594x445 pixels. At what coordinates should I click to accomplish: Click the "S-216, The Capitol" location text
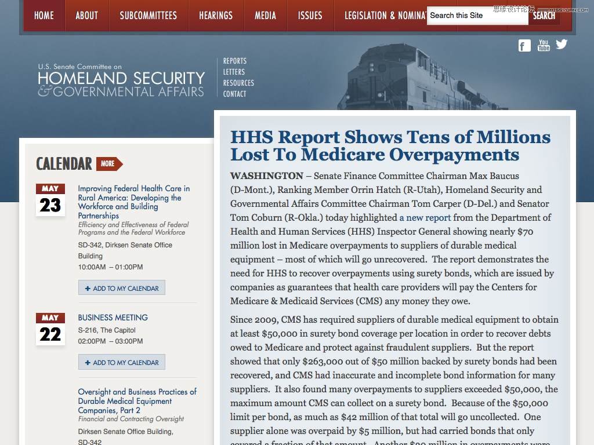pyautogui.click(x=107, y=330)
